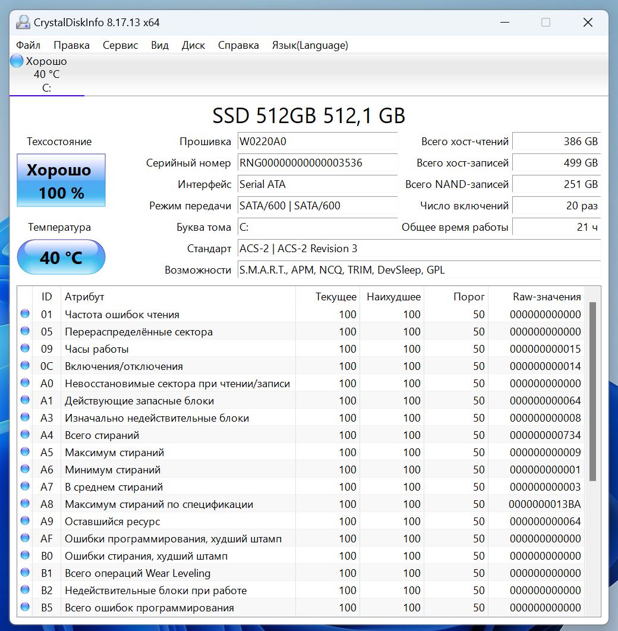The height and width of the screenshot is (631, 618).
Task: Select the Часы работы attribute row
Action: pos(301,349)
